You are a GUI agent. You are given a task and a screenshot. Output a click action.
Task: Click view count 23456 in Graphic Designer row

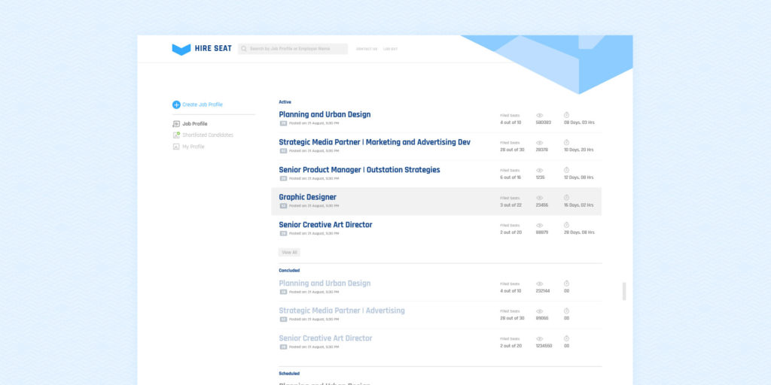tap(542, 205)
